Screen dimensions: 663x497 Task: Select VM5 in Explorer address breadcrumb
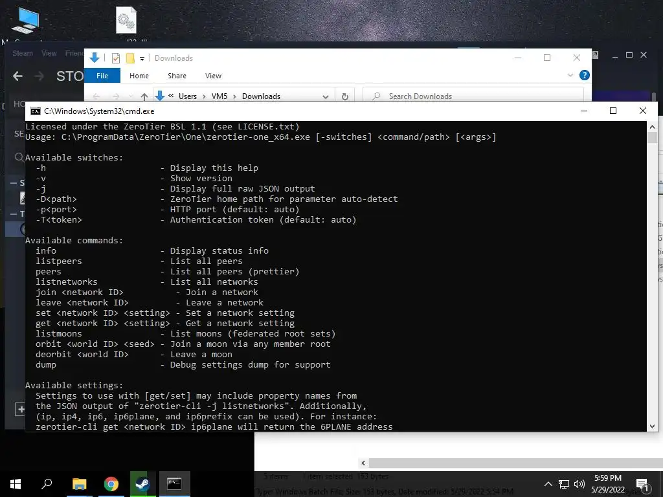[x=219, y=96]
